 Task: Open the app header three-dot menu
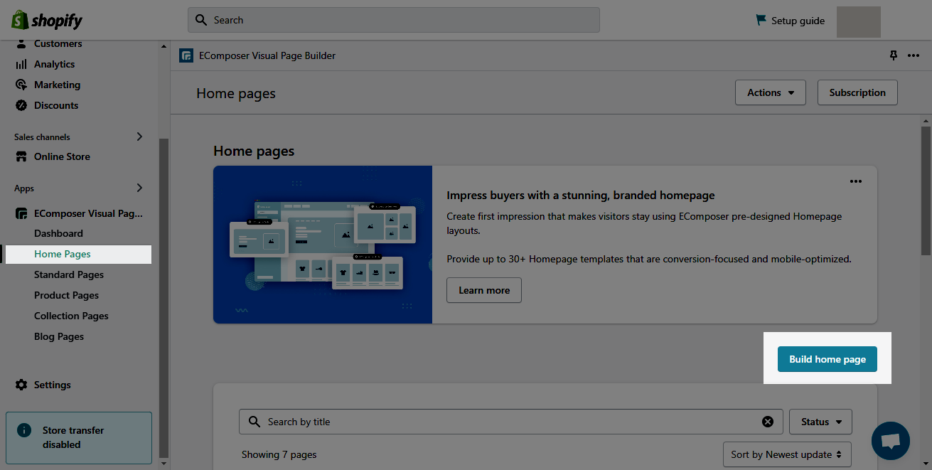(914, 55)
